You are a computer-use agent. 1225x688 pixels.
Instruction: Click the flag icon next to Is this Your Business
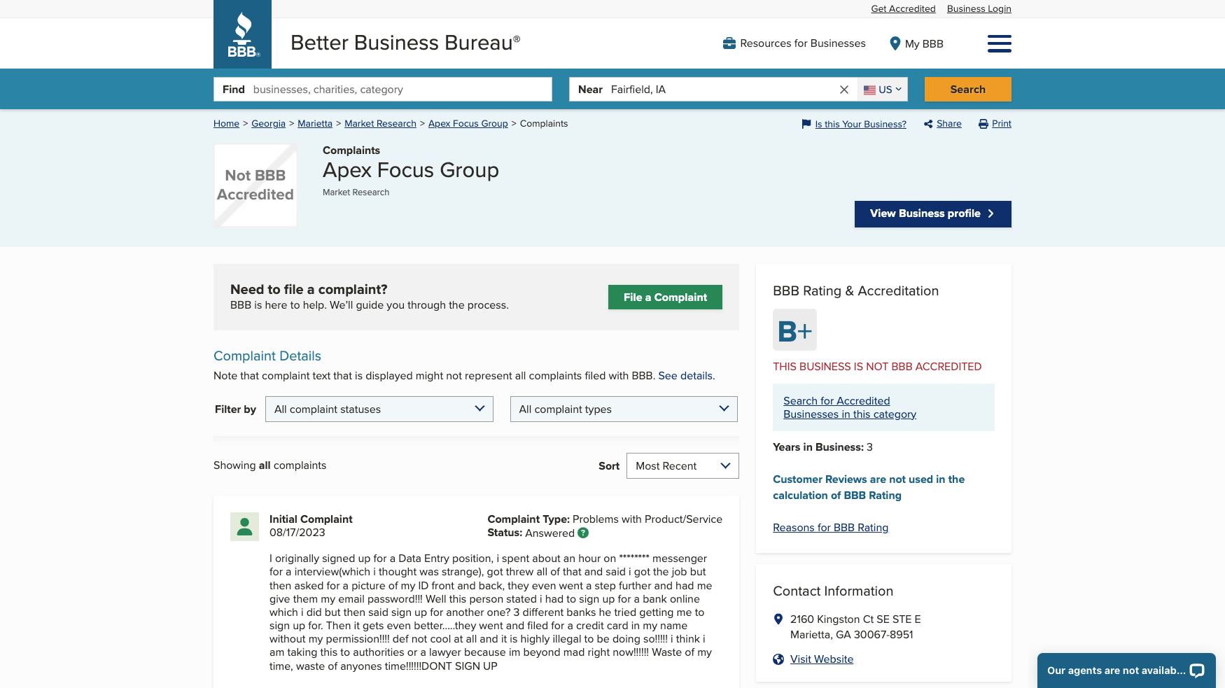pyautogui.click(x=806, y=124)
